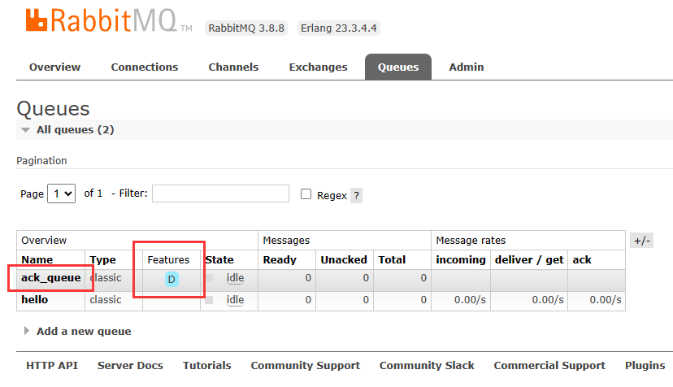Click the hello row incoming rate 0.00/s

470,300
